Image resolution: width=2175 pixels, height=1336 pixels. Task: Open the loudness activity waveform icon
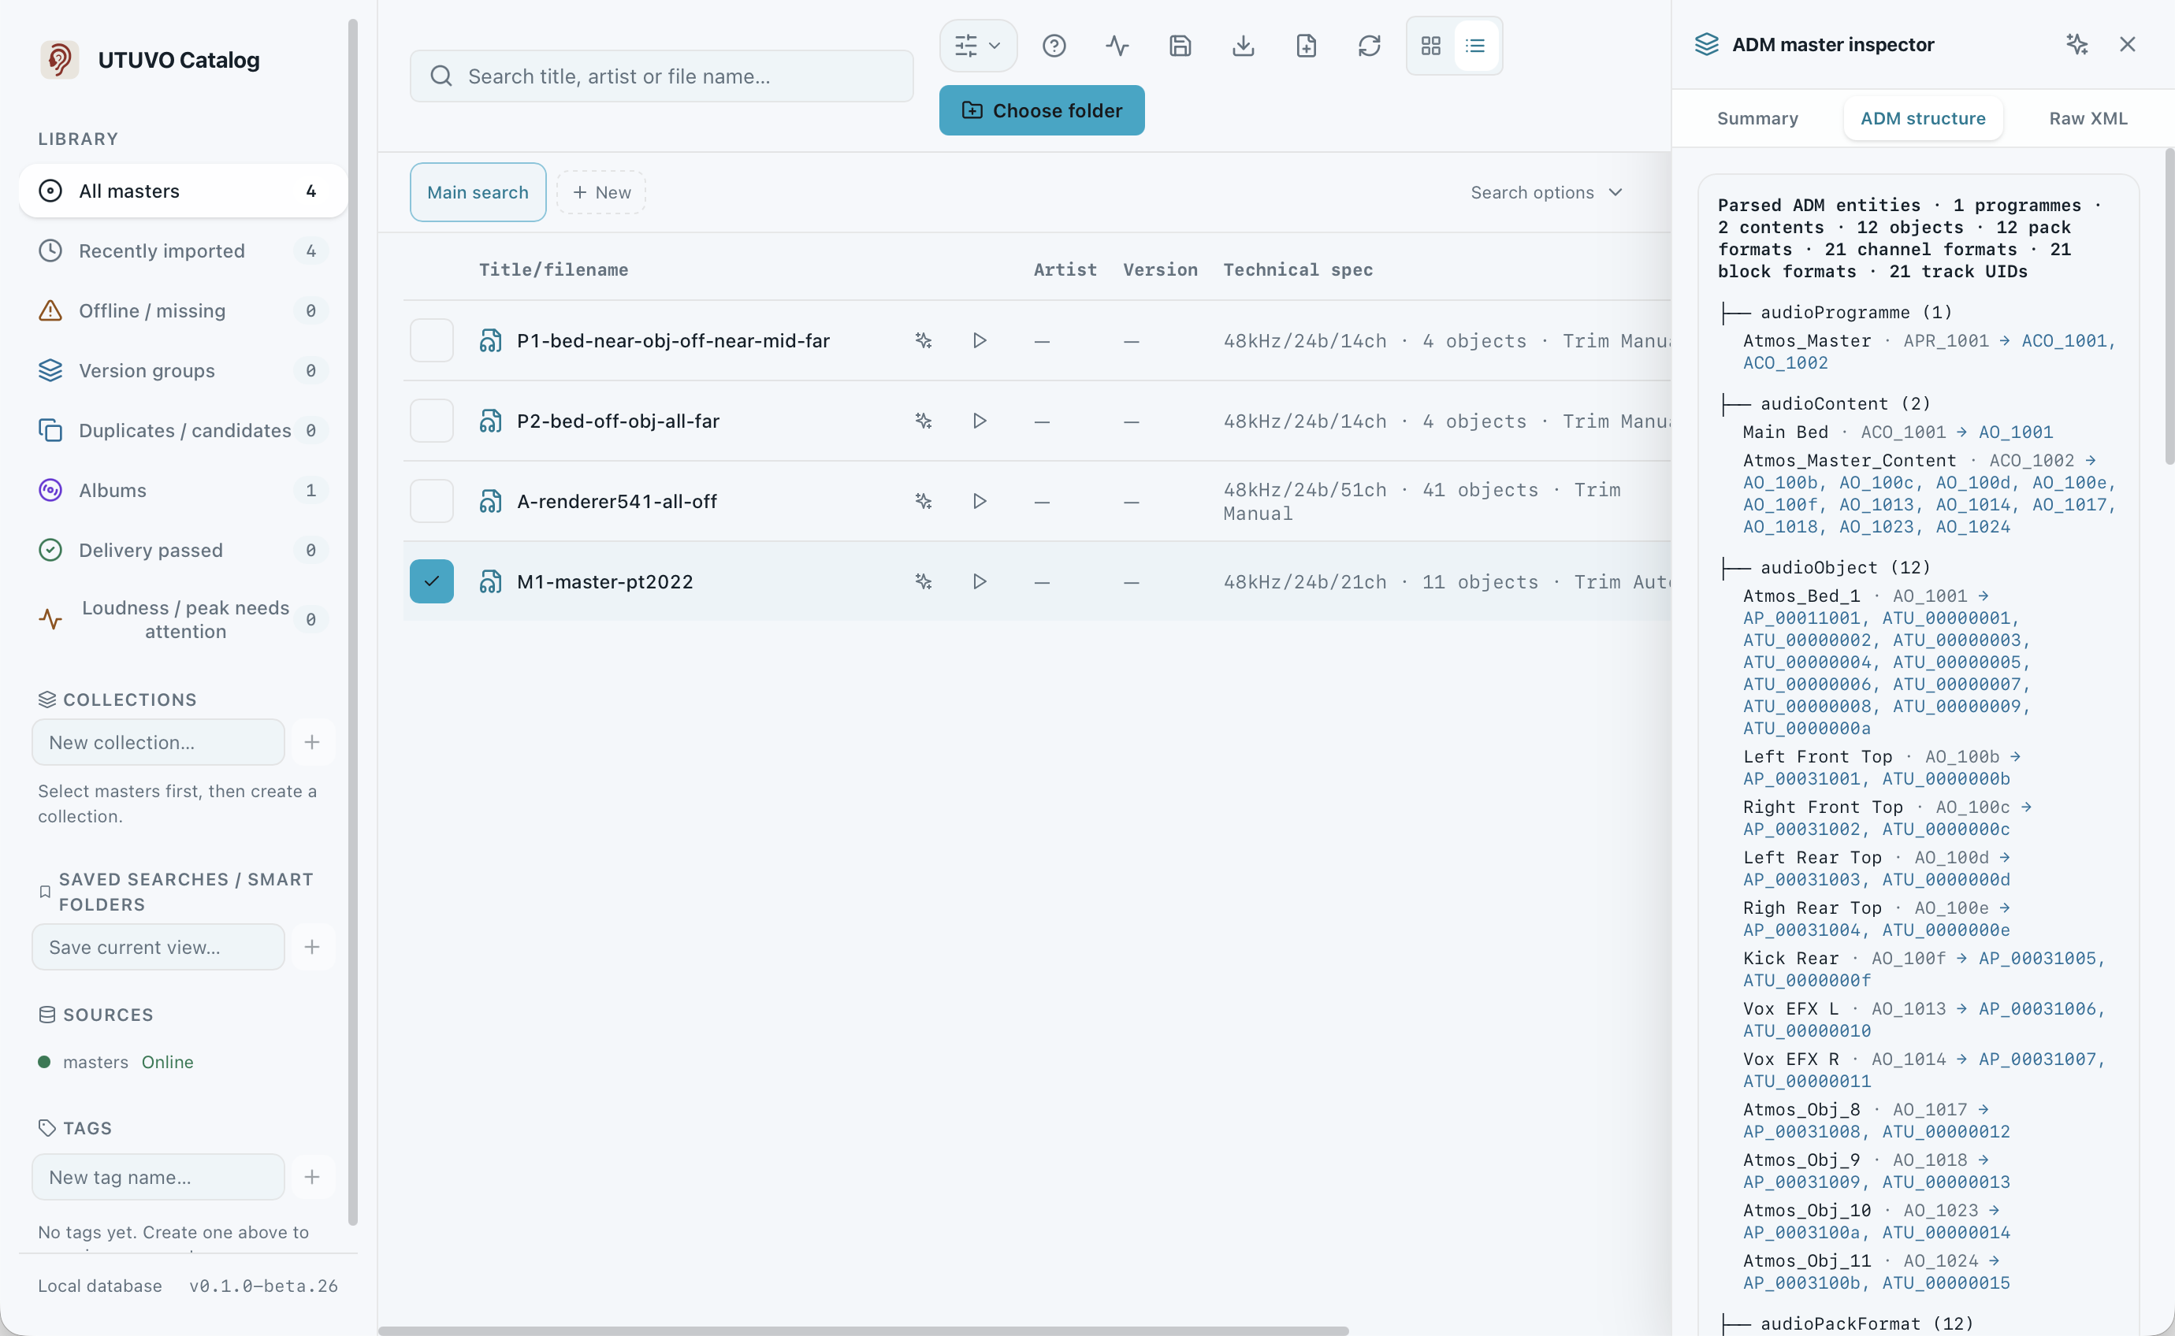1117,45
